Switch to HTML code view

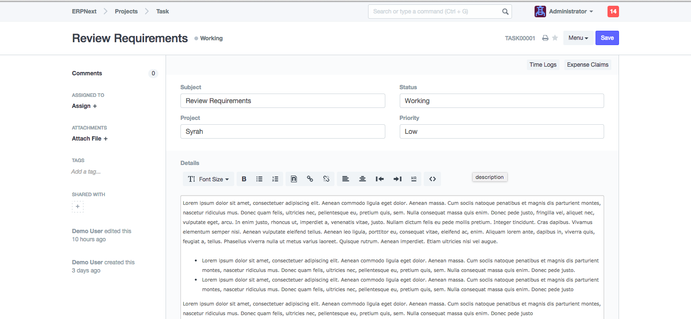click(x=432, y=179)
